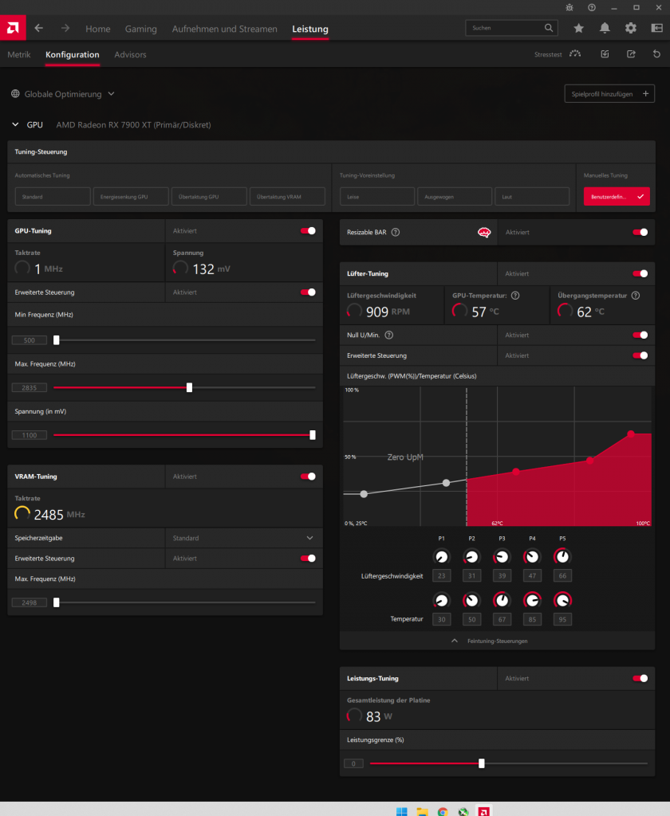The height and width of the screenshot is (816, 670).
Task: Click VRAM Max. Frequenz slider handle
Action: (57, 602)
